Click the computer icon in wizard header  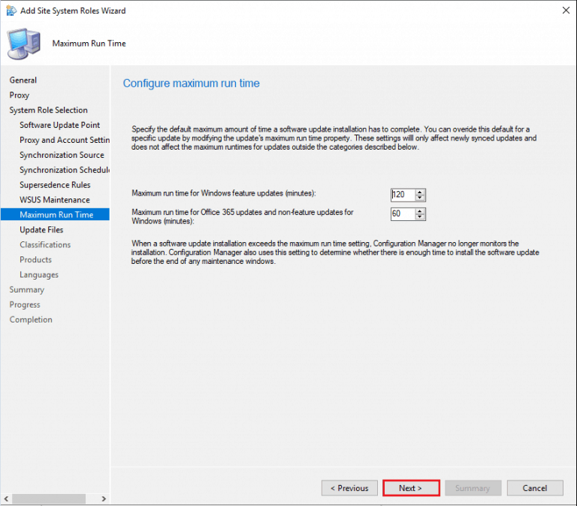point(26,44)
